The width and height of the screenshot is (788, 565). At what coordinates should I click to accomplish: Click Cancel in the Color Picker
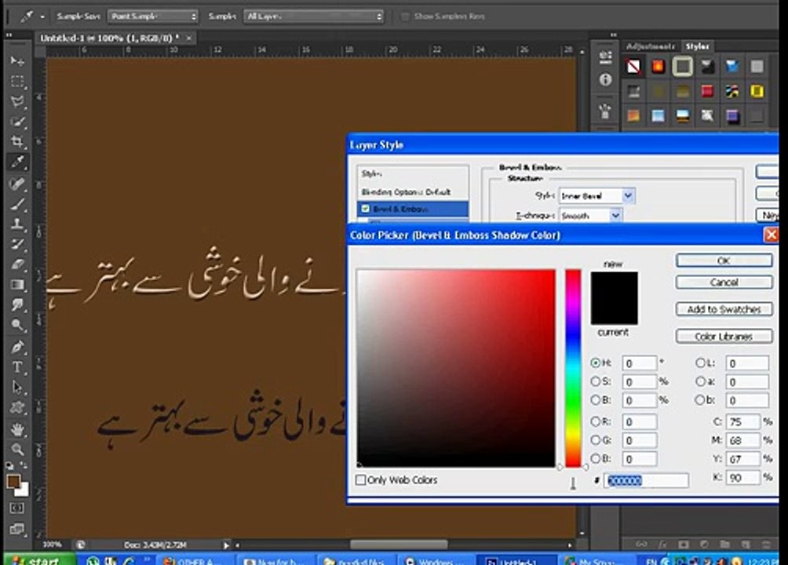(724, 282)
